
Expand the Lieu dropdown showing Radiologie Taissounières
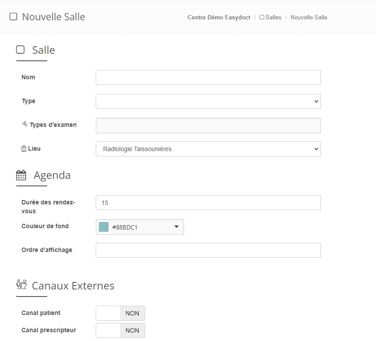click(208, 149)
